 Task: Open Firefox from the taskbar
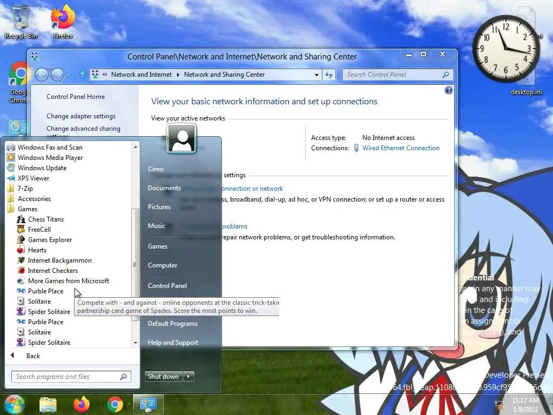pyautogui.click(x=82, y=404)
